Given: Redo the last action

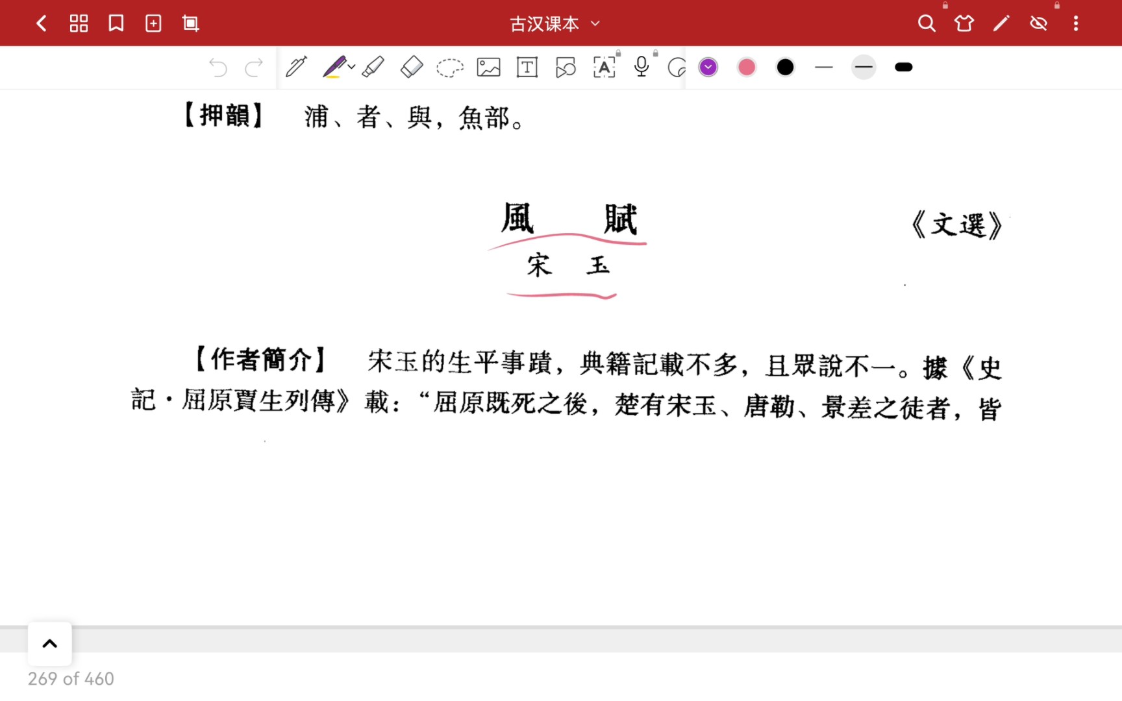Looking at the screenshot, I should pyautogui.click(x=254, y=68).
